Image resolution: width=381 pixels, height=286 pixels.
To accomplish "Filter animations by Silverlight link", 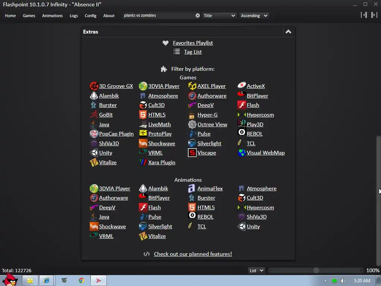I will [x=160, y=226].
